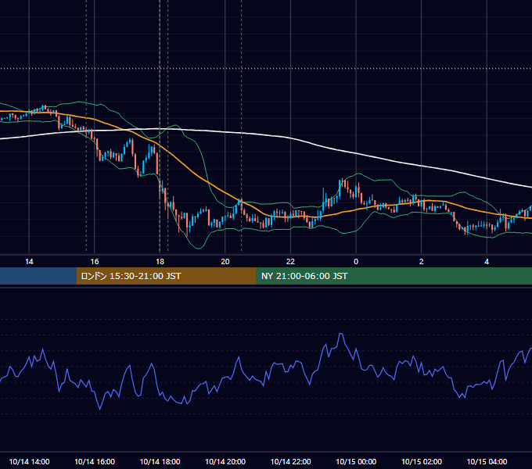This screenshot has width=532, height=469.
Task: Click the 10/14 18:00 time label
Action: [160, 461]
